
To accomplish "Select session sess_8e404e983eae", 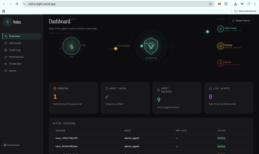I will pos(67,146).
